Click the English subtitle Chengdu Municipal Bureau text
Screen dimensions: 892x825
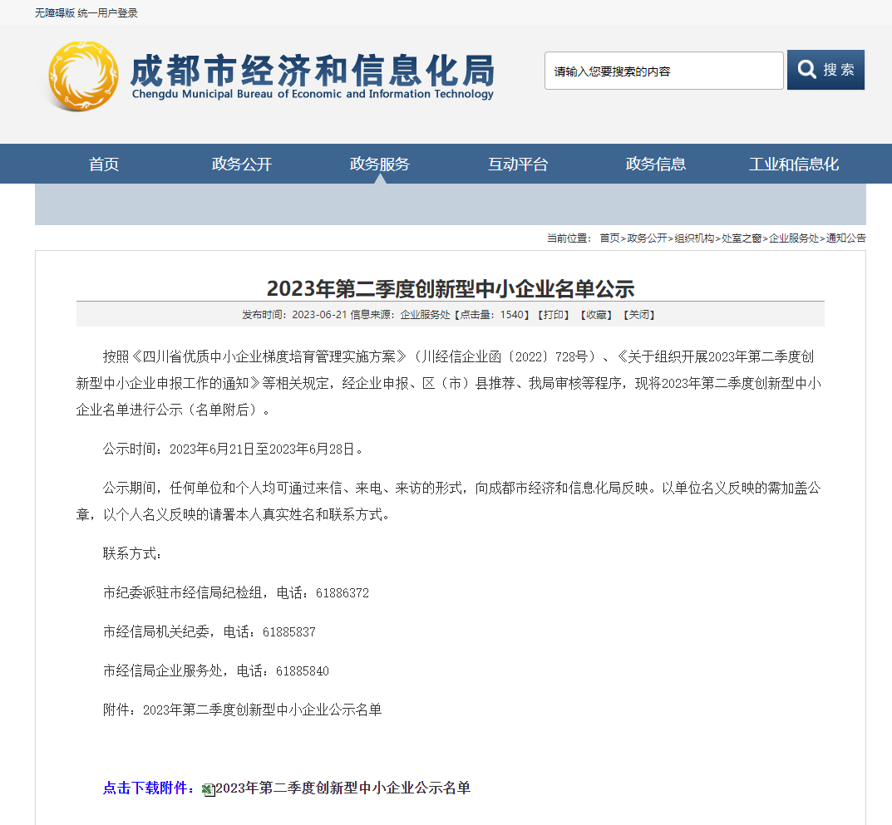313,95
